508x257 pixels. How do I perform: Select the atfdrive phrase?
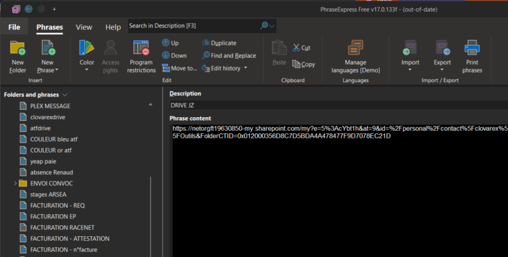tap(40, 128)
